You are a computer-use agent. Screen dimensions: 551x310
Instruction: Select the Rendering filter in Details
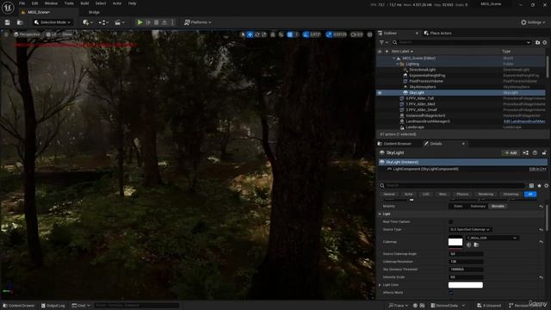pos(486,195)
